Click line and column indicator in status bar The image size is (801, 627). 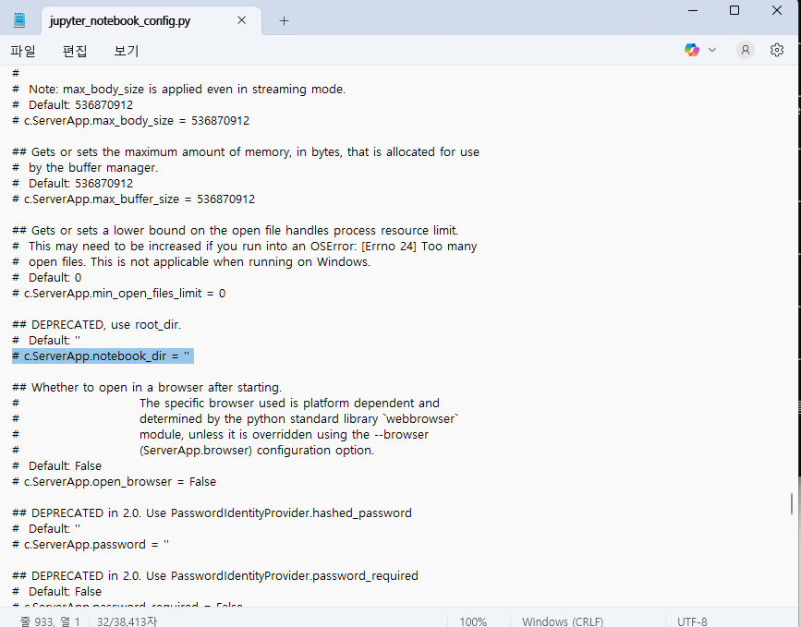[x=50, y=621]
